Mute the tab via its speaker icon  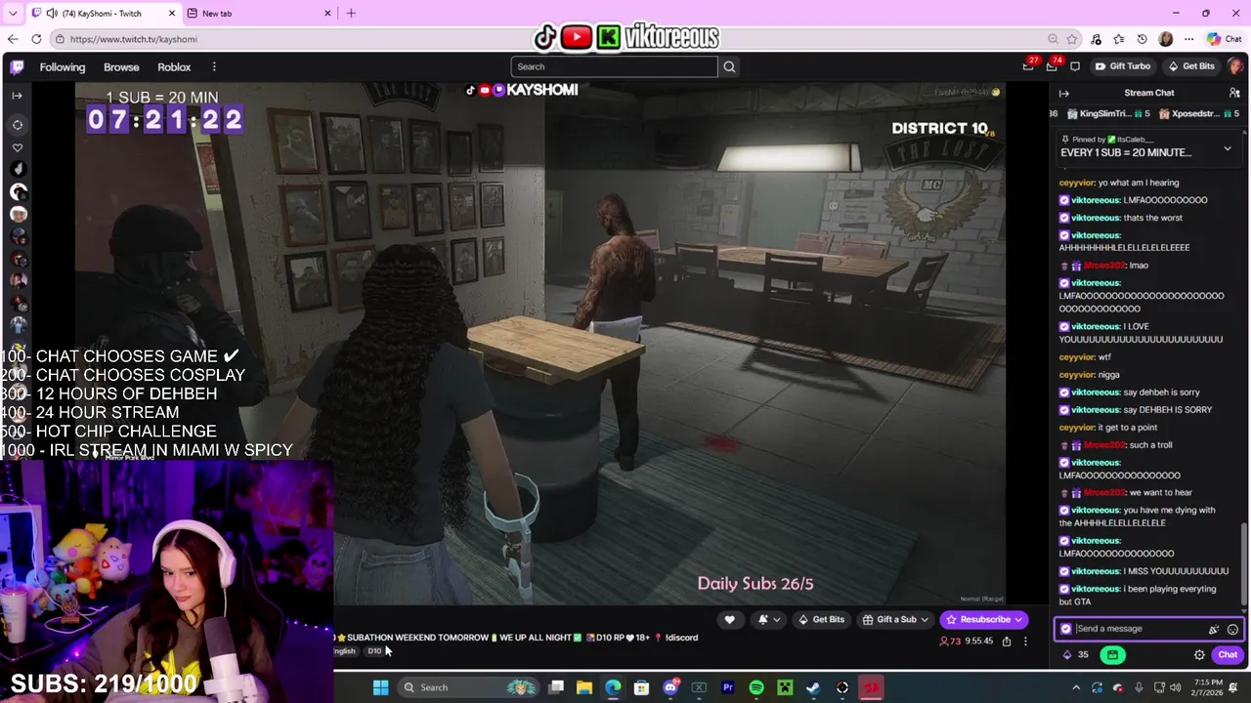pyautogui.click(x=52, y=14)
